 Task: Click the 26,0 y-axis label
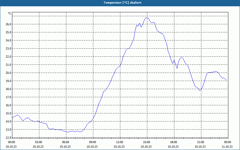point(8,24)
